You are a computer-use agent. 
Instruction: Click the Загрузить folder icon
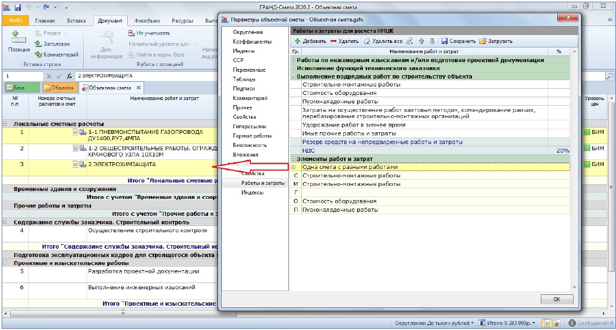(x=483, y=41)
